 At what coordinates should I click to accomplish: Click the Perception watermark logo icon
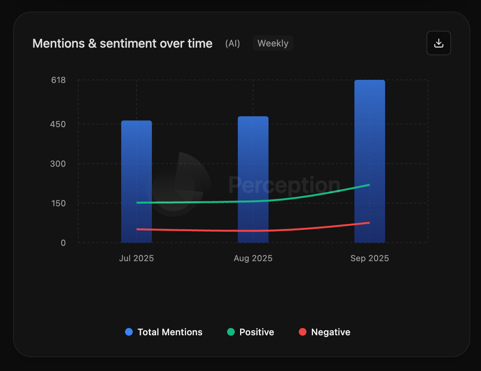[179, 184]
